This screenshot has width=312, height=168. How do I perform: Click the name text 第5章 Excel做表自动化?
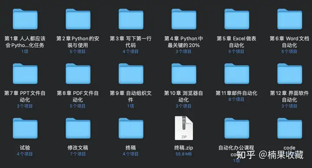tap(237, 42)
